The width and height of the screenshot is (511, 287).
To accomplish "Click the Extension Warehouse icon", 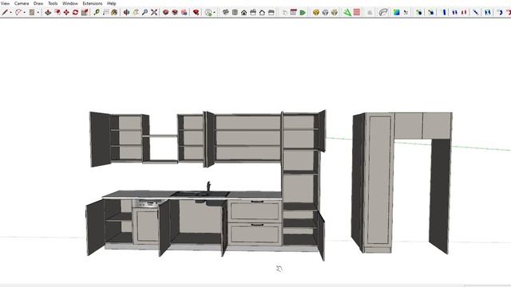I will tap(184, 13).
